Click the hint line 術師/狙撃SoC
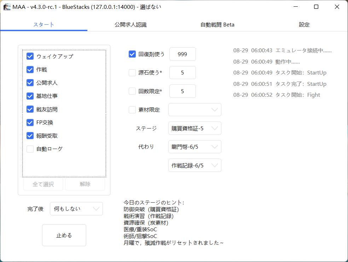Viewport: 348px width, 262px height. tap(140, 236)
